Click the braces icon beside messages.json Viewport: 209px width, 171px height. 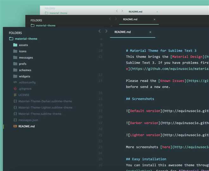[15, 120]
